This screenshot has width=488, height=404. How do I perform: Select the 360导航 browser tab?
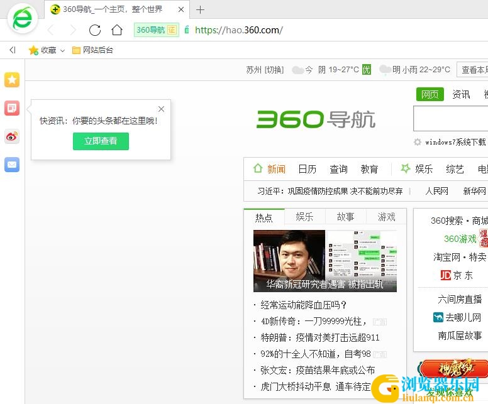coord(117,9)
